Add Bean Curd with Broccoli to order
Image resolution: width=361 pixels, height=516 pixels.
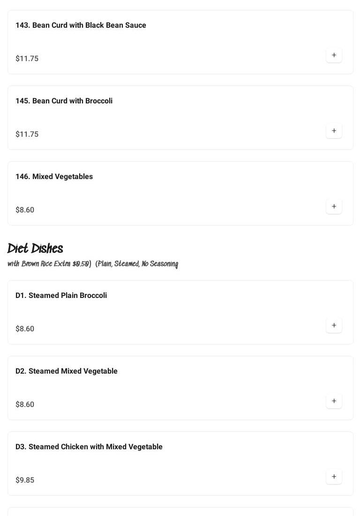(x=334, y=131)
